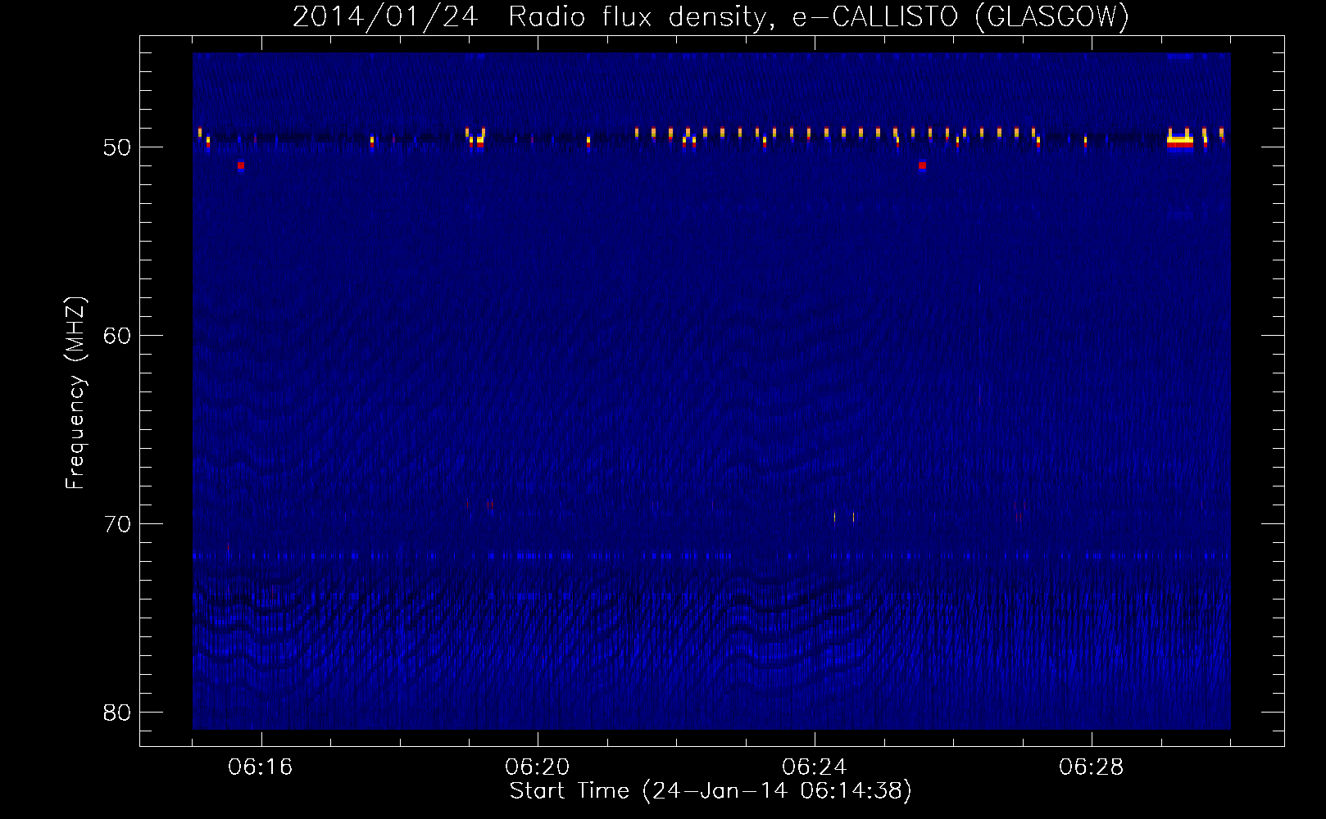
Task: Click the 80 frequency tick label
Action: pyautogui.click(x=118, y=713)
